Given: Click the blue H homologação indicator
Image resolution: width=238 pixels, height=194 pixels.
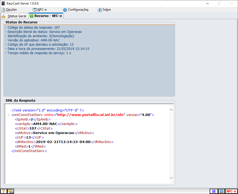Looking at the screenshot, I should [214, 191].
